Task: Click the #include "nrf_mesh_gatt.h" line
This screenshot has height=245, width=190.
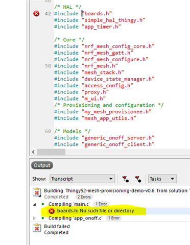Action: (93, 53)
